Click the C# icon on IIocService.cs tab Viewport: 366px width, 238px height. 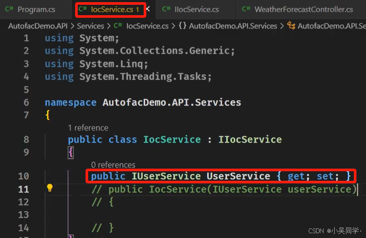[166, 9]
